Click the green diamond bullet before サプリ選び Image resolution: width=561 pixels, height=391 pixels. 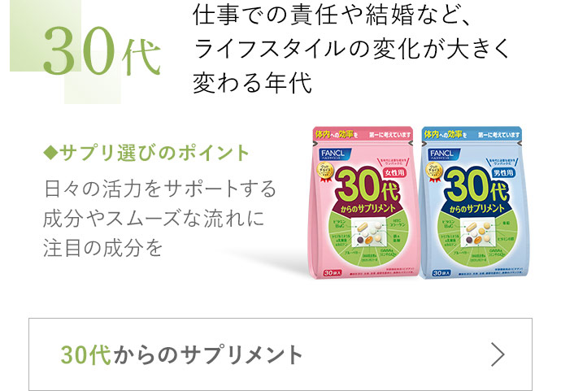pos(50,152)
